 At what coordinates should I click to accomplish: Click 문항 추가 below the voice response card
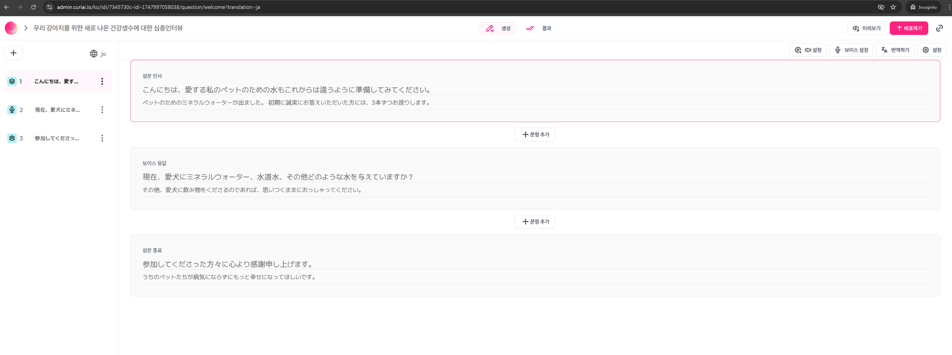(x=535, y=222)
